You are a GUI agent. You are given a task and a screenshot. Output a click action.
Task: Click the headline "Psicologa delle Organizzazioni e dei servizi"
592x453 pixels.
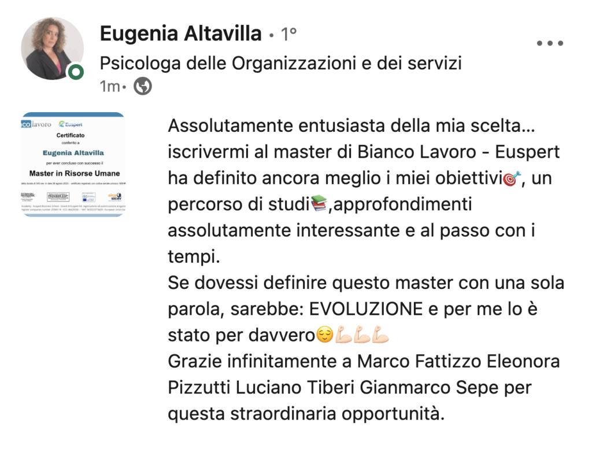281,63
